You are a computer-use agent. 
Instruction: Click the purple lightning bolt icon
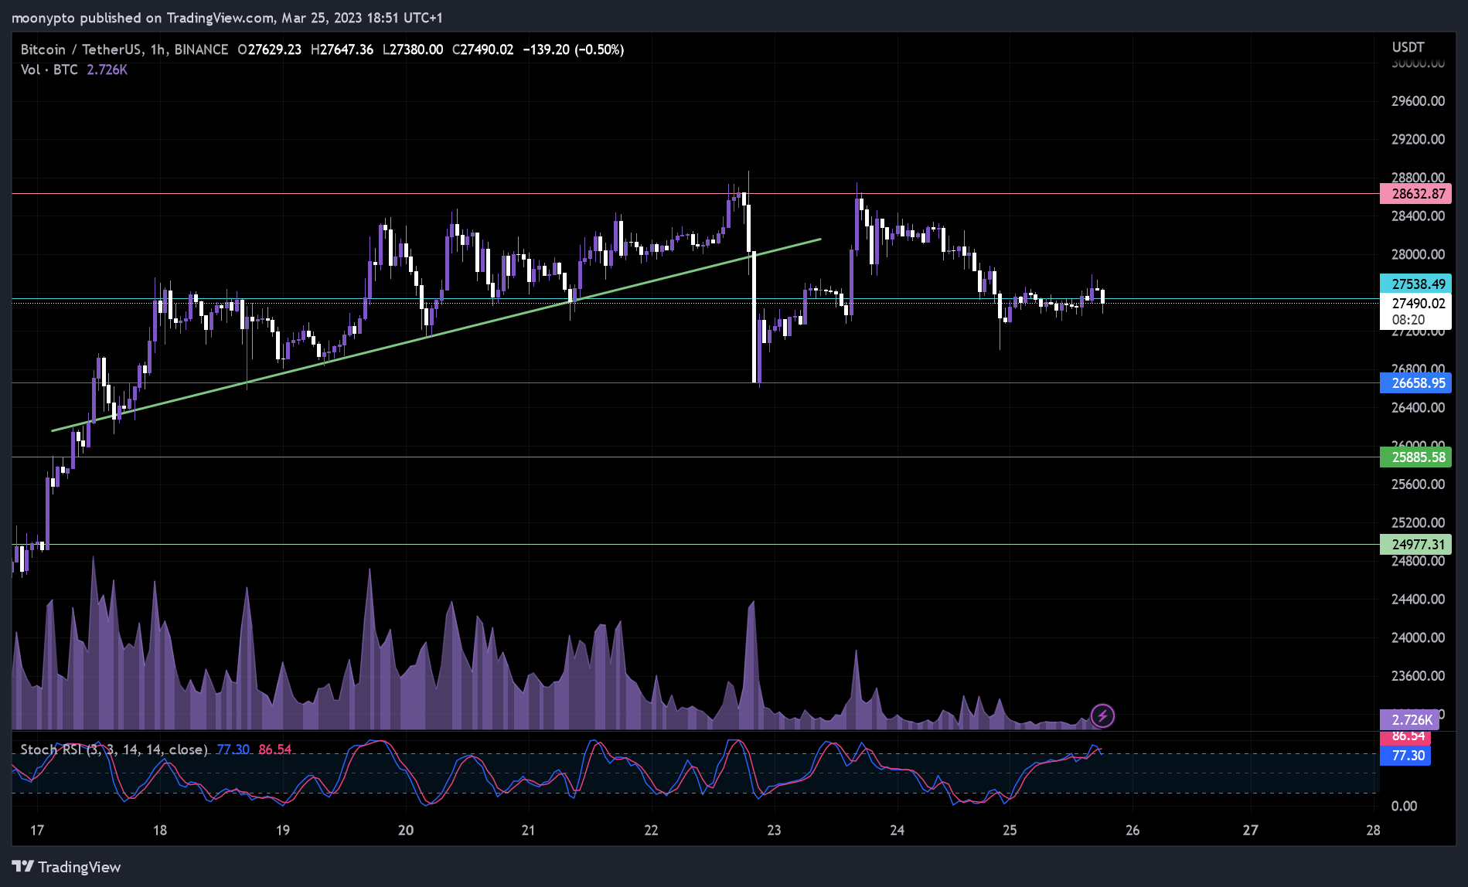1102,715
